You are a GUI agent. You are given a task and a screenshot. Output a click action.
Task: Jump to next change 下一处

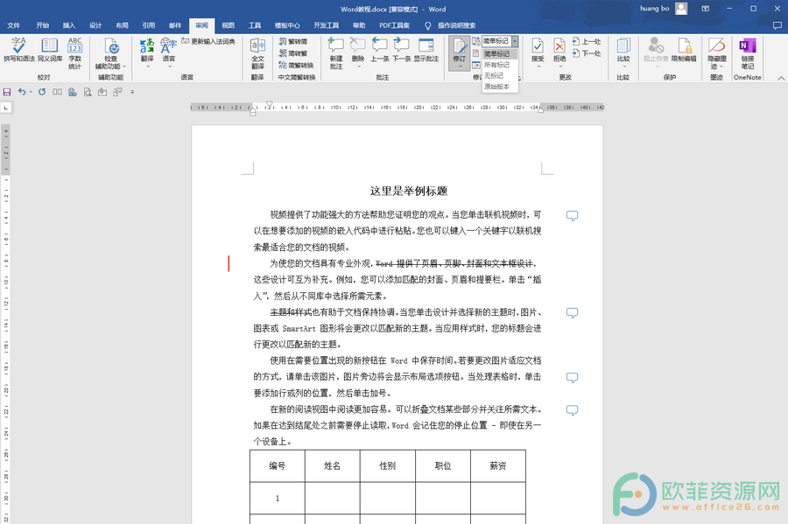(587, 53)
